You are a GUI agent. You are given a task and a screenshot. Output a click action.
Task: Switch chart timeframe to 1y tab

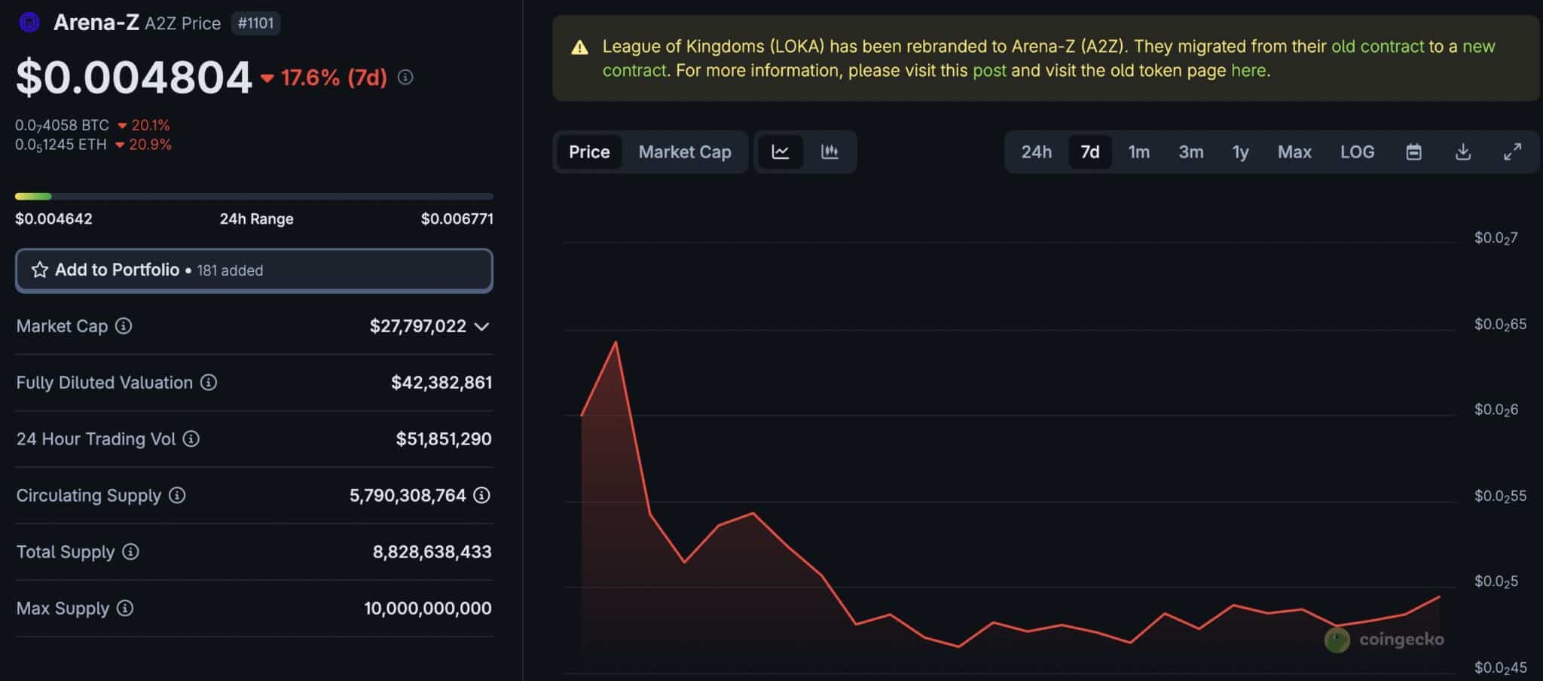1240,151
